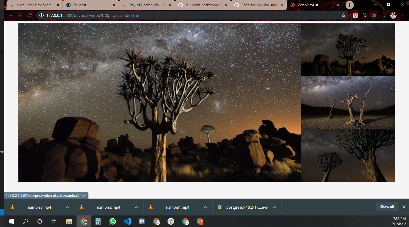Open Slack from the taskbar

click(171, 221)
